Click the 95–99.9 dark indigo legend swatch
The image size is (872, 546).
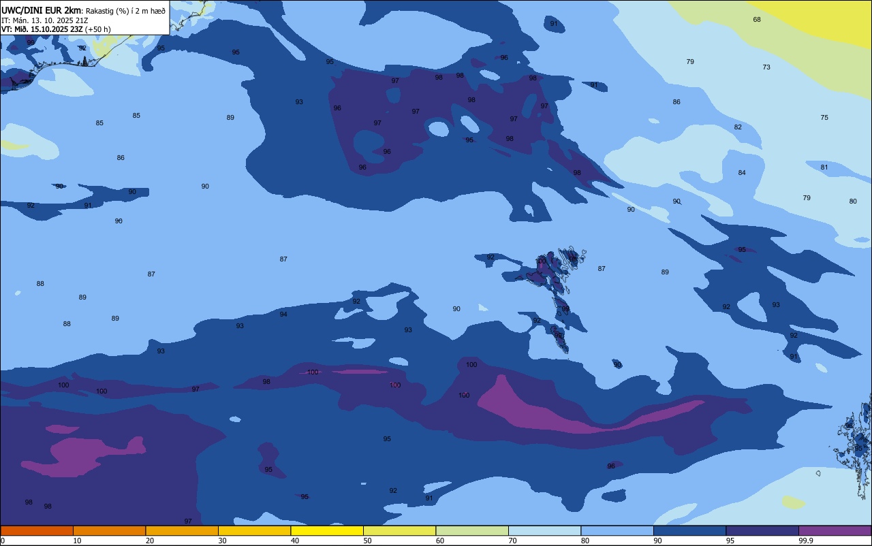(x=762, y=530)
